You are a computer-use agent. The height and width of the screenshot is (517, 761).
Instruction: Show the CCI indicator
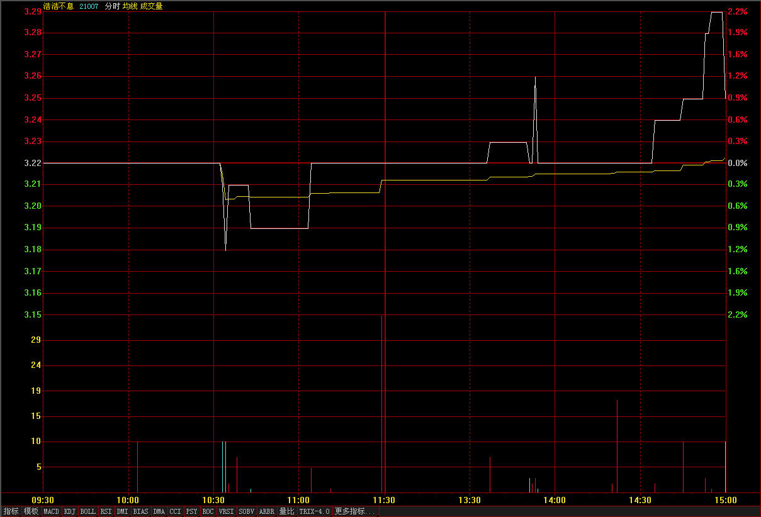tap(176, 511)
